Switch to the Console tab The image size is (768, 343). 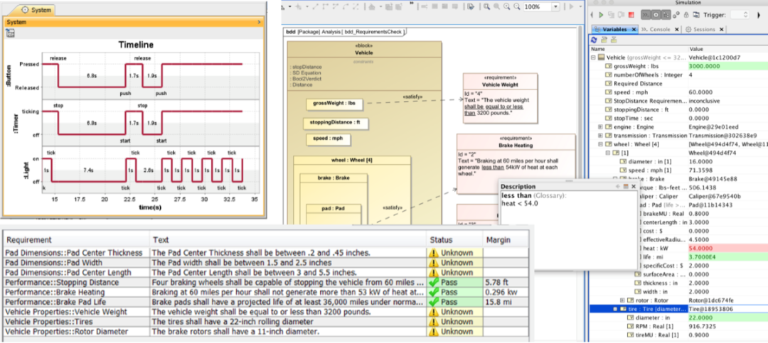tap(660, 29)
